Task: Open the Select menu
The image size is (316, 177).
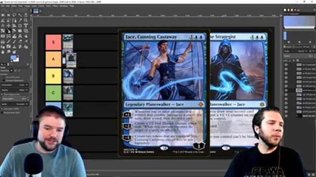Action: (x=14, y=6)
